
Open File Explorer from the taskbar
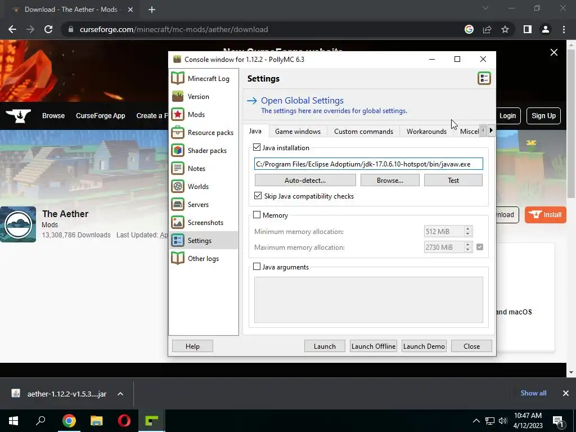(97, 421)
